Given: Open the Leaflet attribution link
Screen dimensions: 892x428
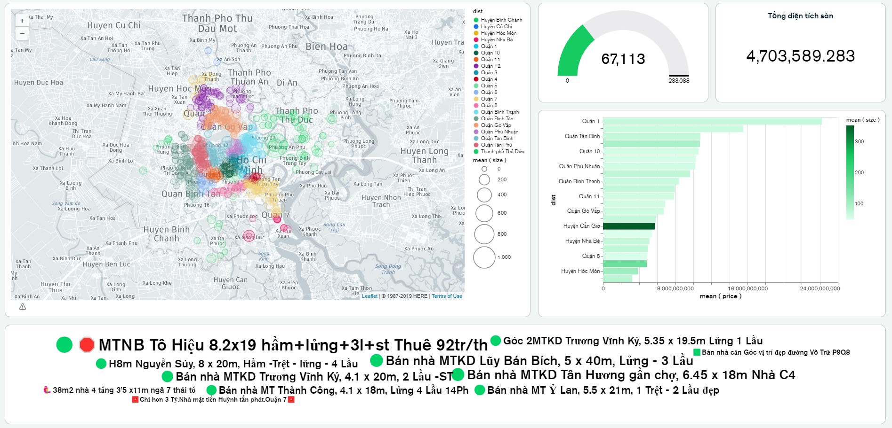Looking at the screenshot, I should tap(370, 296).
